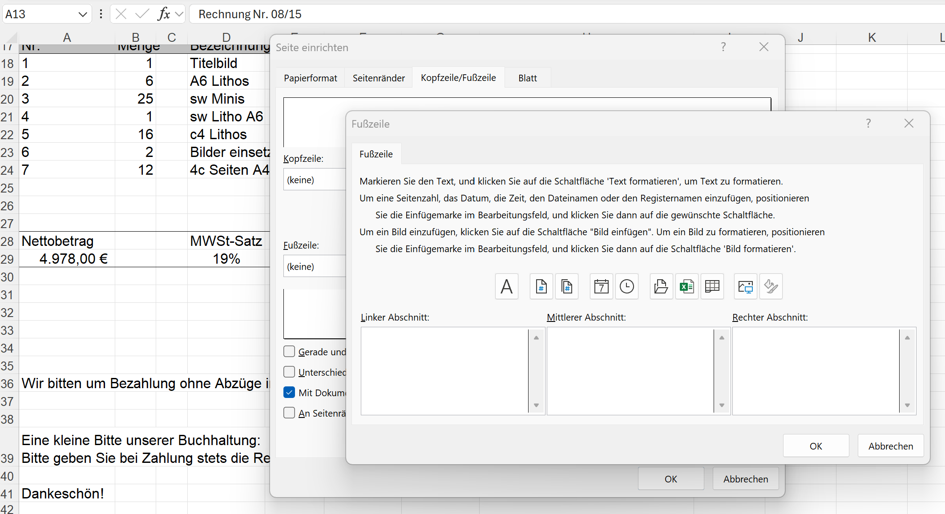
Task: Toggle 'An Seitenrändern' align checkbox
Action: pyautogui.click(x=289, y=413)
